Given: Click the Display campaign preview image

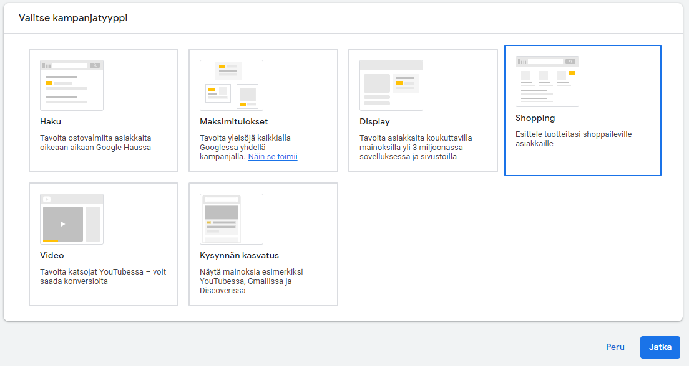Looking at the screenshot, I should (x=391, y=85).
